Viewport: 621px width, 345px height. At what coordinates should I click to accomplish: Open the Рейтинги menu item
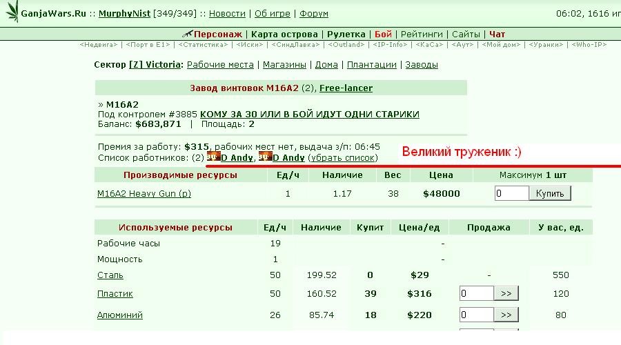(422, 34)
